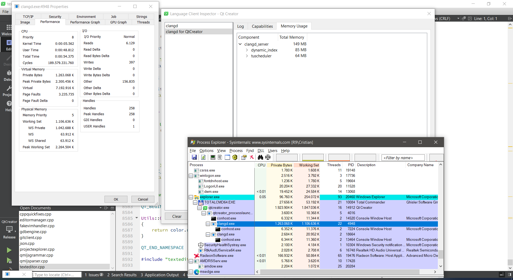This screenshot has height=280, width=513.
Task: Collapse clangd_server memory tree row
Action: (240, 44)
